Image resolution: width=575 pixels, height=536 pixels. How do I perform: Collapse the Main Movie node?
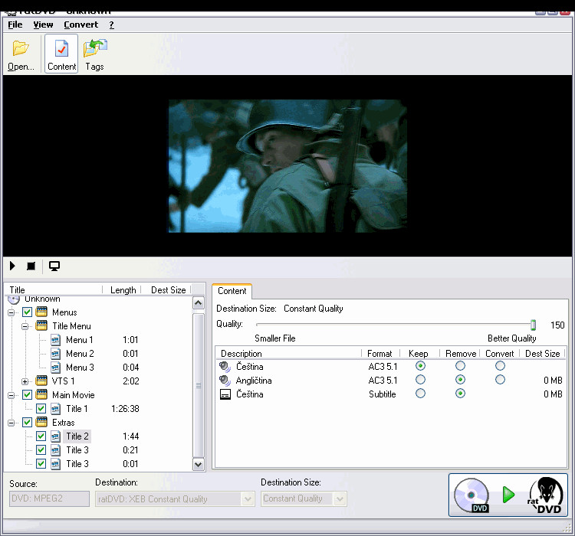point(11,395)
